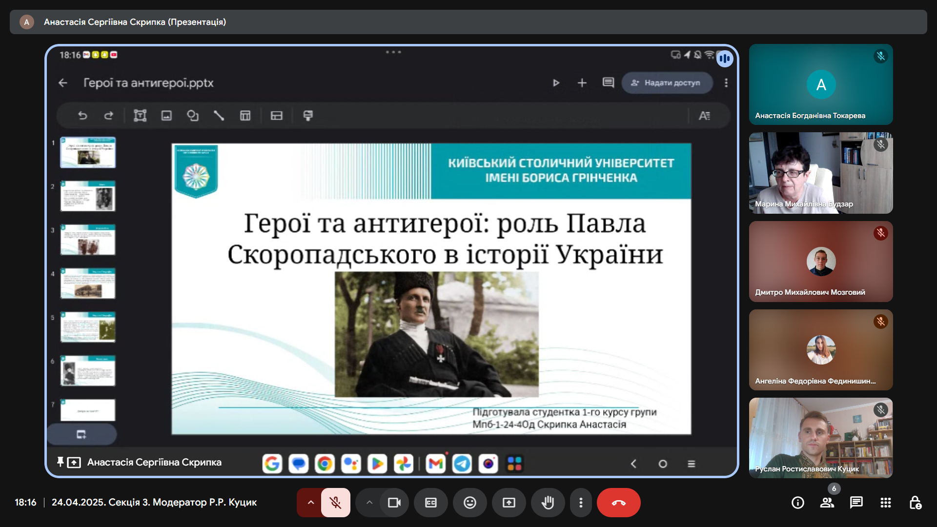Open the chat with everyone panel
The image size is (937, 527).
[856, 503]
